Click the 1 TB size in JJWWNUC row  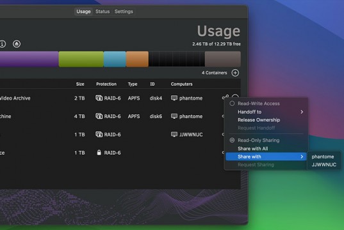click(x=79, y=134)
